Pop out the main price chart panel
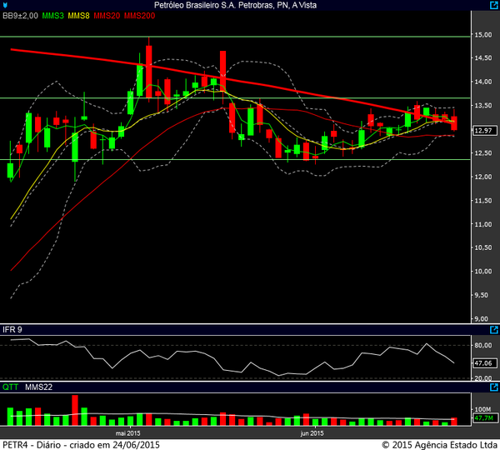The width and height of the screenshot is (500, 450). tap(493, 5)
